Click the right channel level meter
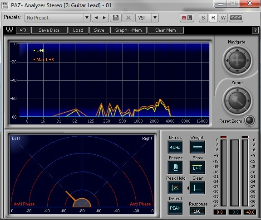The image size is (261, 220). coord(245,172)
